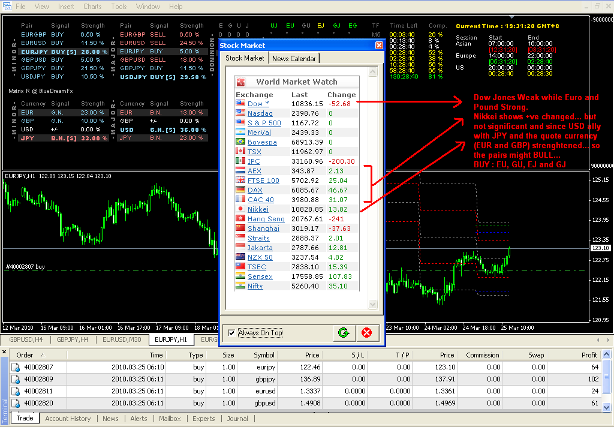
Task: Open the View menu
Action: pyautogui.click(x=41, y=7)
